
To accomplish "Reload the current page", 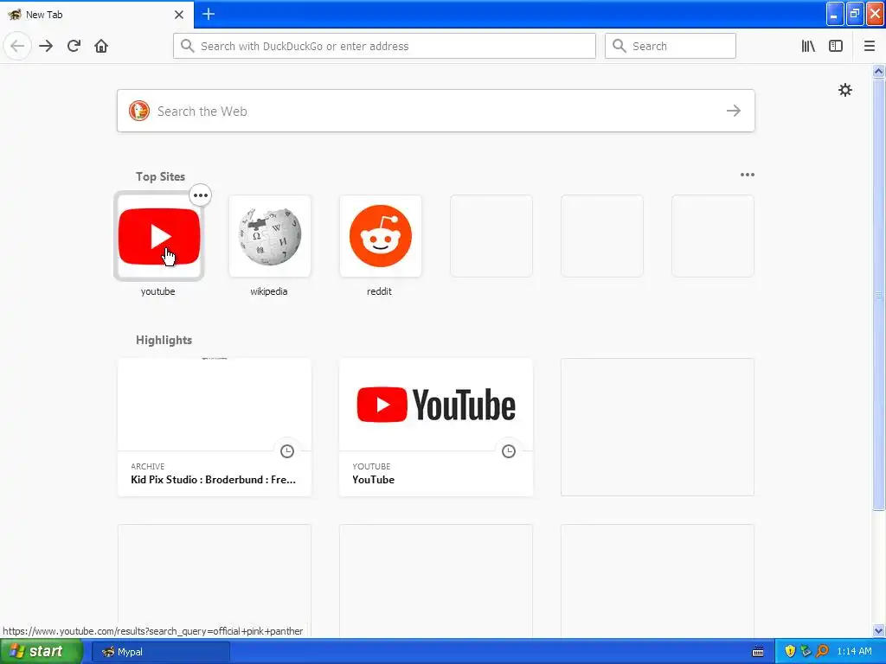I will coord(74,46).
